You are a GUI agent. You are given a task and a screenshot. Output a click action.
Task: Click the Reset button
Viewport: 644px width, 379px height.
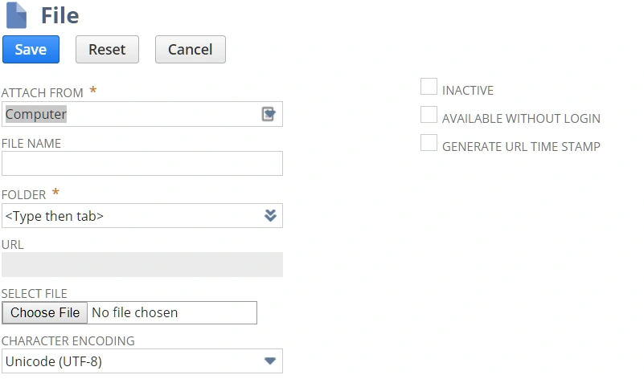(x=107, y=49)
